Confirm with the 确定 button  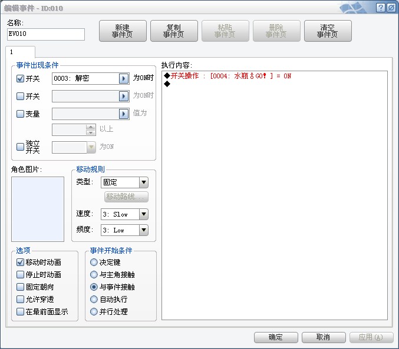pos(276,337)
